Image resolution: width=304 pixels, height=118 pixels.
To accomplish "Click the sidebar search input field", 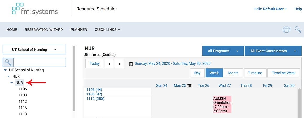I will 39,62.
